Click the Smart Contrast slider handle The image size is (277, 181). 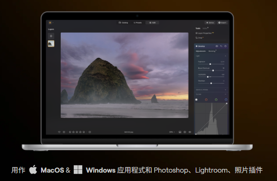pos(213,70)
